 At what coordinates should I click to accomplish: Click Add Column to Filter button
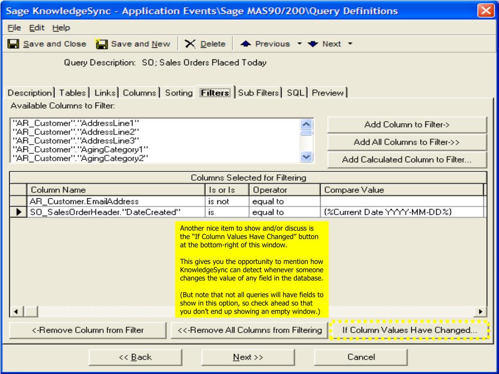[x=407, y=125]
